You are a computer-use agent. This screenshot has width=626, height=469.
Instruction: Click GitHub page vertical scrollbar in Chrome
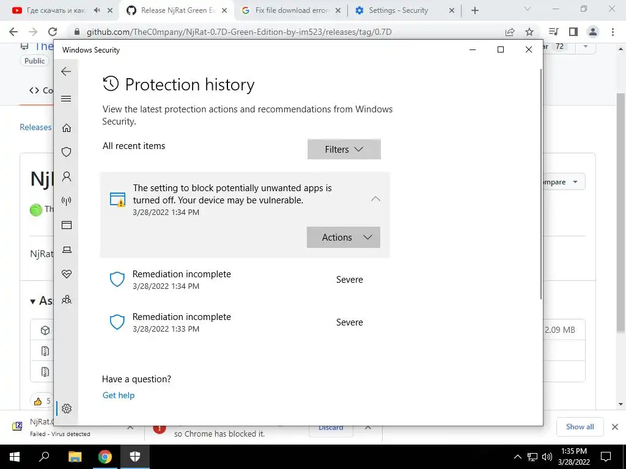[620, 211]
